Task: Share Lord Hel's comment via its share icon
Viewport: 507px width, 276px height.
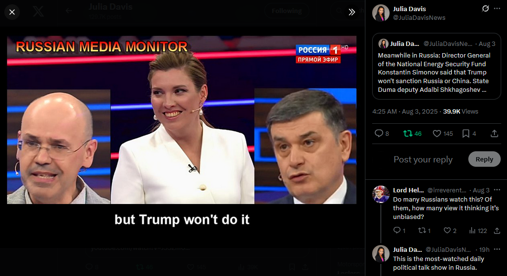Action: pyautogui.click(x=497, y=231)
